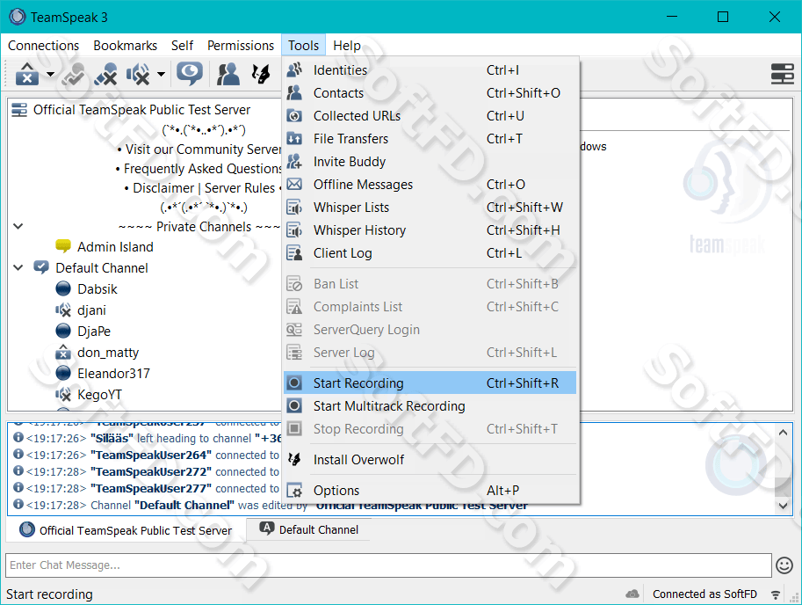The image size is (802, 605).
Task: Select Whisper Lists menu entry
Action: point(430,208)
